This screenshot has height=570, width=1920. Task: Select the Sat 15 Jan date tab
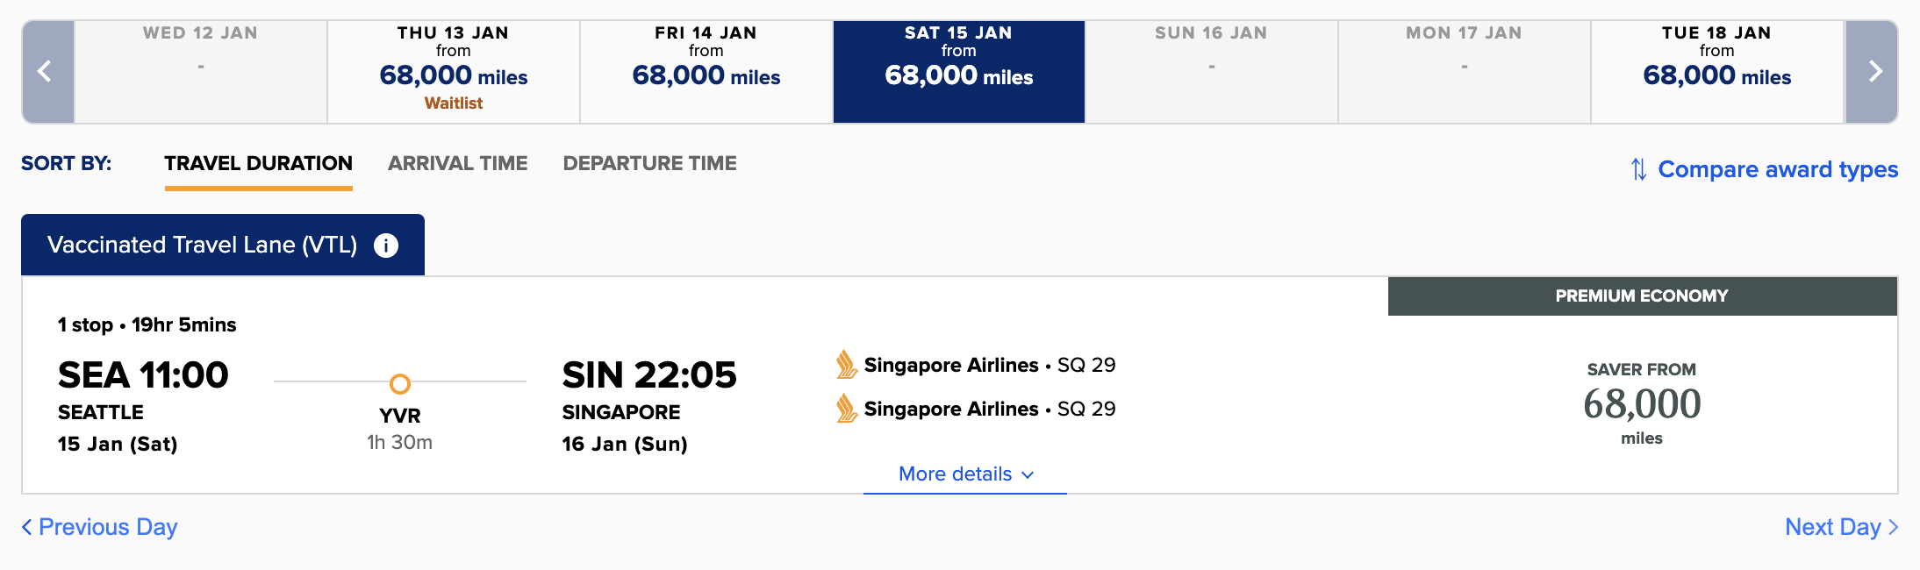click(x=959, y=71)
